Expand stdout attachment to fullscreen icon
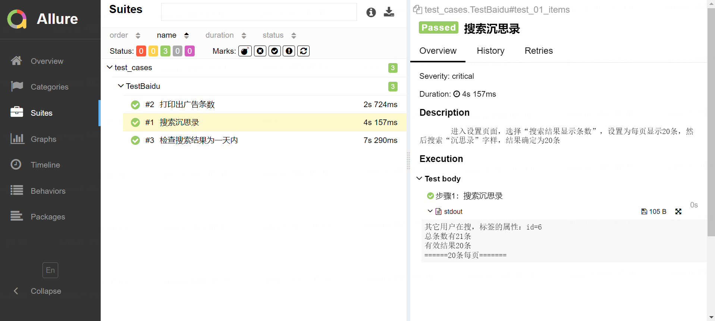 678,212
